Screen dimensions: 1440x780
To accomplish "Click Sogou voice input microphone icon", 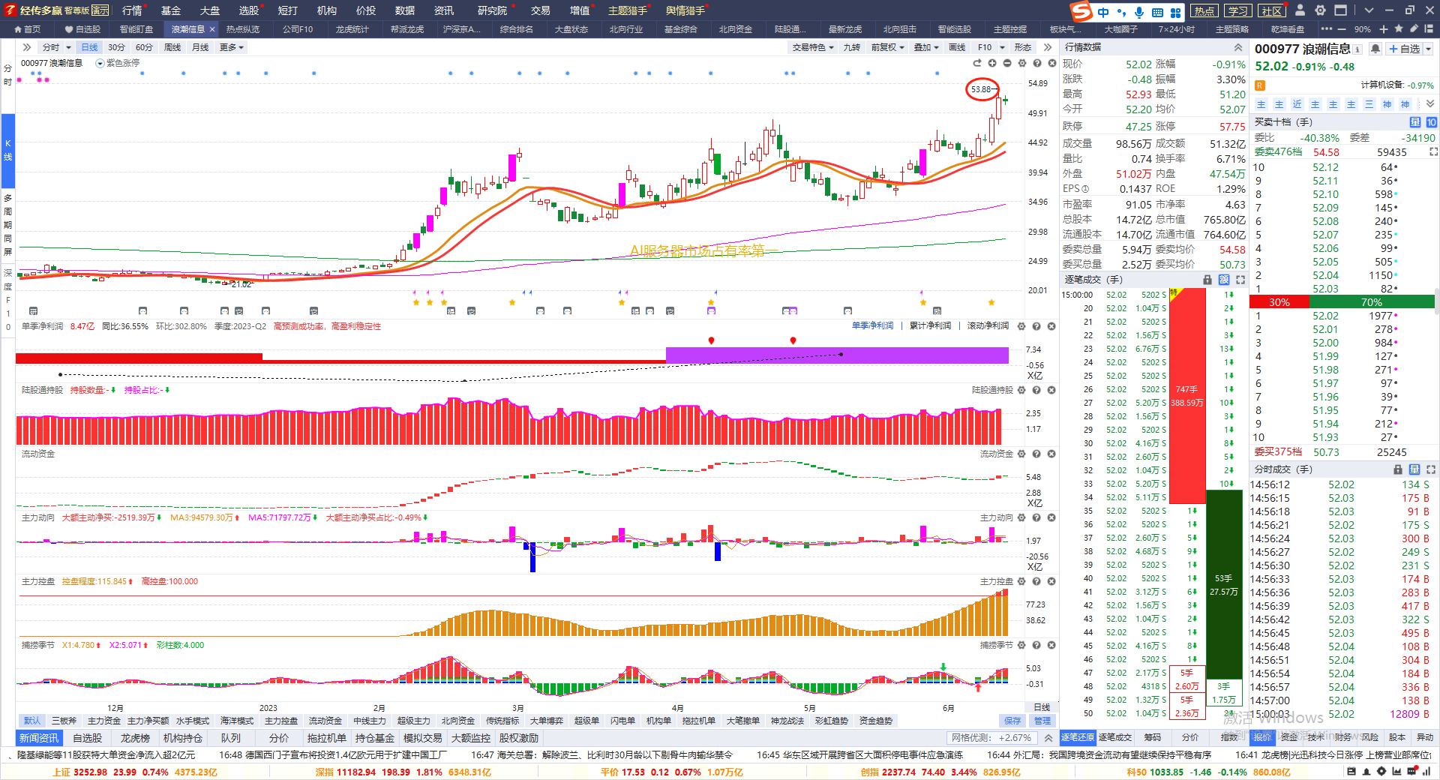I will point(1139,12).
